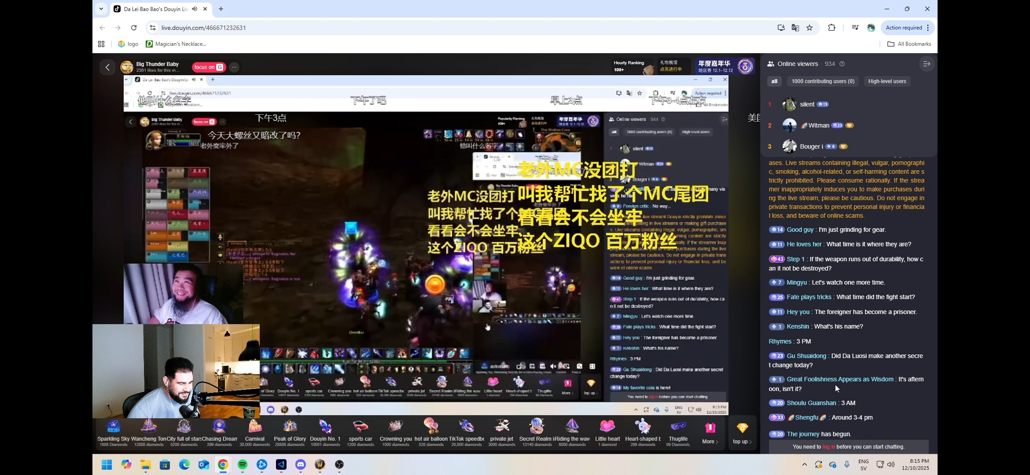Viewport: 1030px width, 475px height.
Task: Bookmark this page with the star icon
Action: click(809, 28)
